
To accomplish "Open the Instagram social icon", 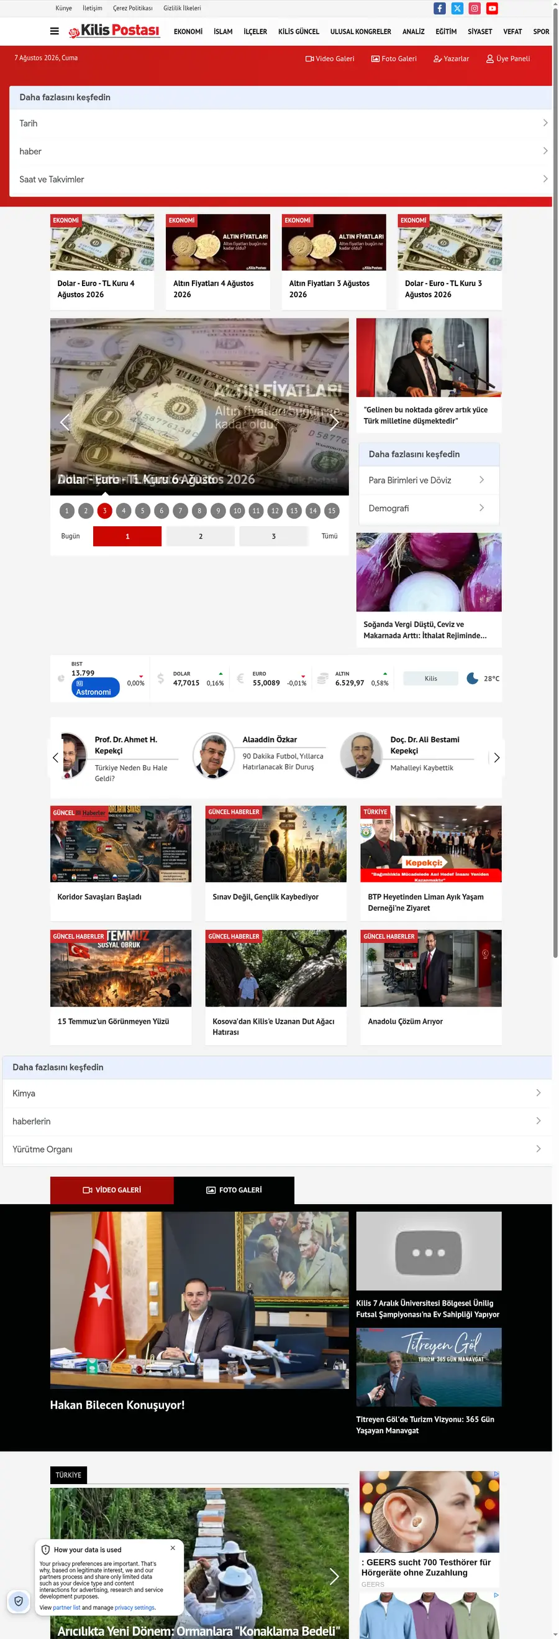I will (475, 8).
